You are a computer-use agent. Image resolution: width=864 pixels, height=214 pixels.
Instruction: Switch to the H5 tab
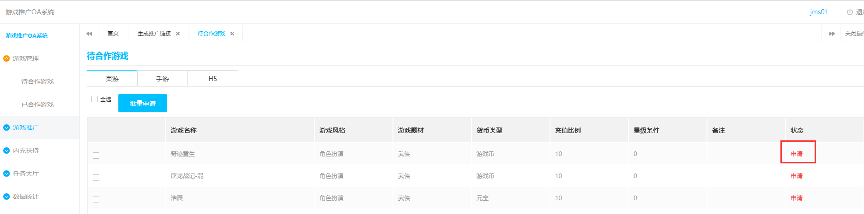tap(213, 79)
